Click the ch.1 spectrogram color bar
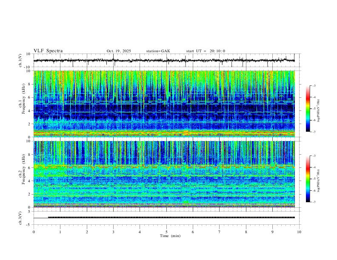Image resolution: width=337 pixels, height=260 pixels. coord(308,109)
